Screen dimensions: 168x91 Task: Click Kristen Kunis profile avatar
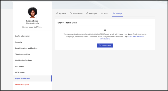(x=32, y=12)
